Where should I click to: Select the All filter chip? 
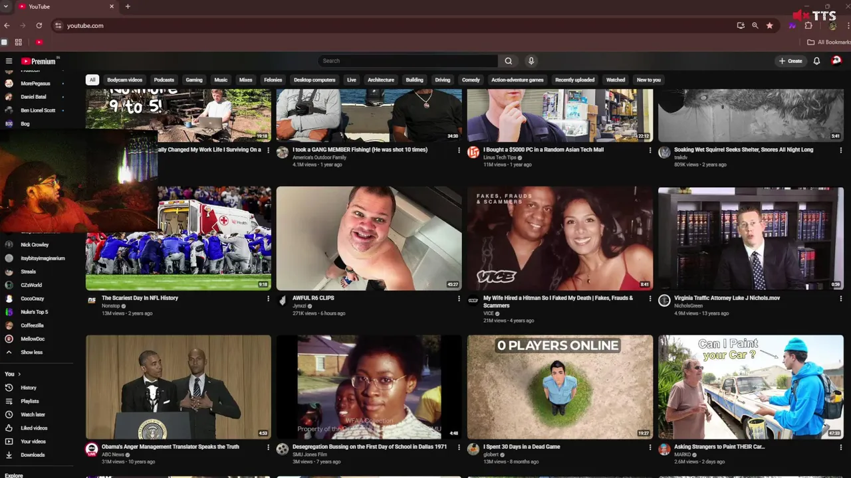[x=92, y=80]
